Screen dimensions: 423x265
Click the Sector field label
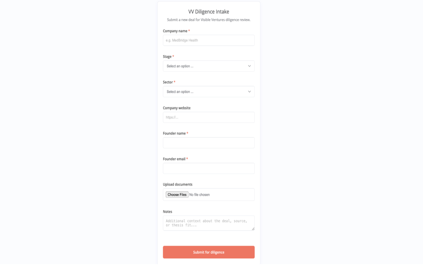168,82
